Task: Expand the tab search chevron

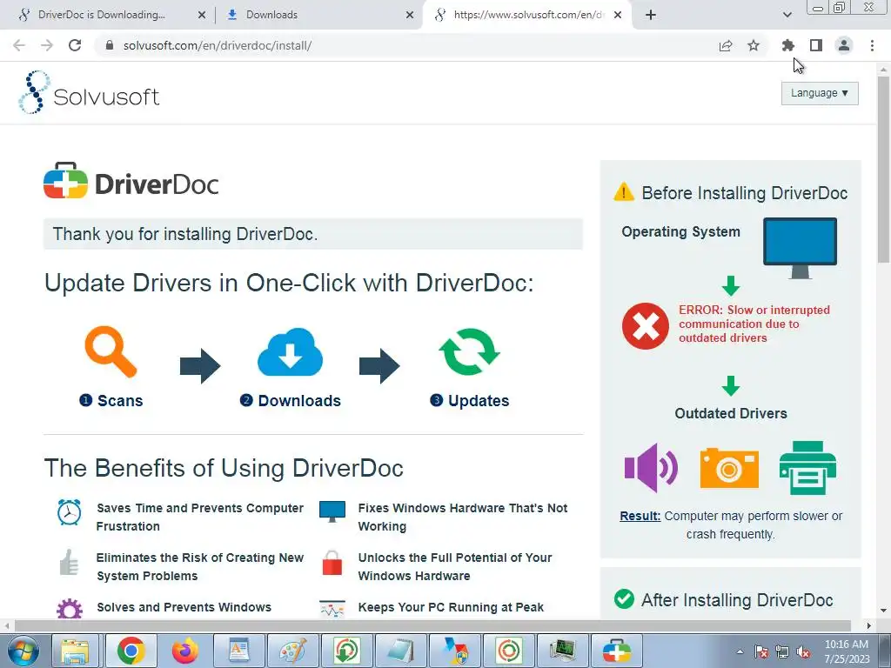Action: [x=787, y=15]
